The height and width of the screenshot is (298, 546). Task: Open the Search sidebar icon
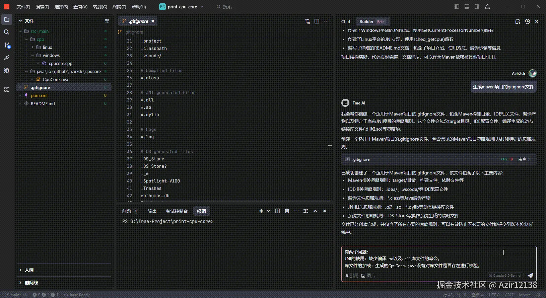click(x=7, y=32)
